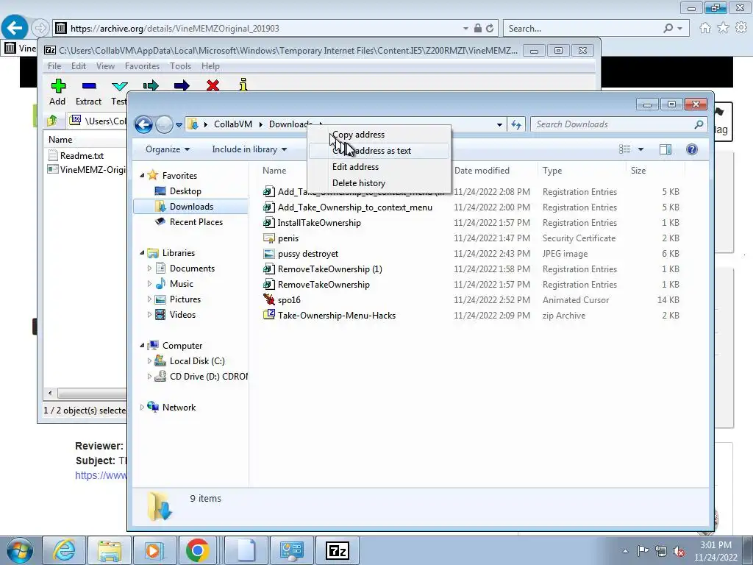Sort files by Date modified column
The height and width of the screenshot is (565, 753).
482,171
